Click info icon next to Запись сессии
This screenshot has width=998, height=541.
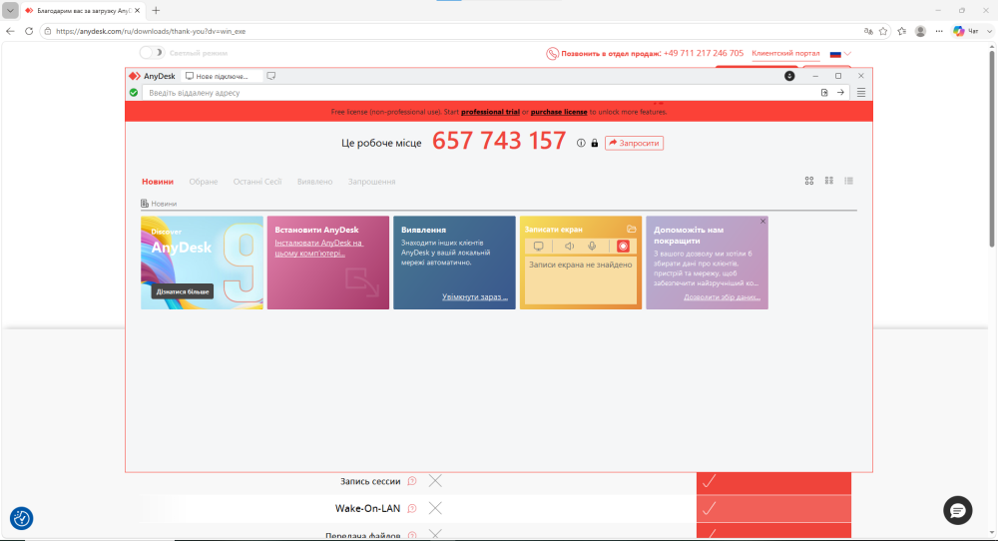(412, 481)
